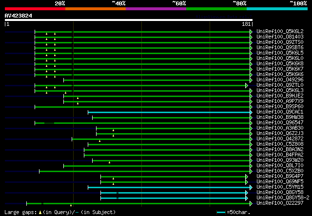Open the UniRef100_C5Z808 entry

280,144
